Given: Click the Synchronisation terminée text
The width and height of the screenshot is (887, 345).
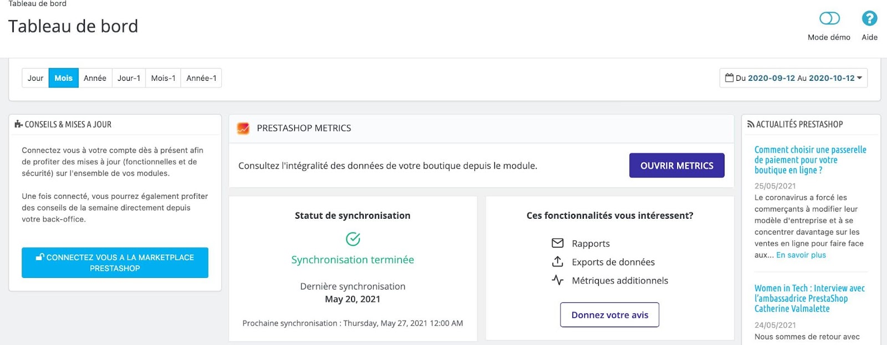Looking at the screenshot, I should (x=353, y=260).
